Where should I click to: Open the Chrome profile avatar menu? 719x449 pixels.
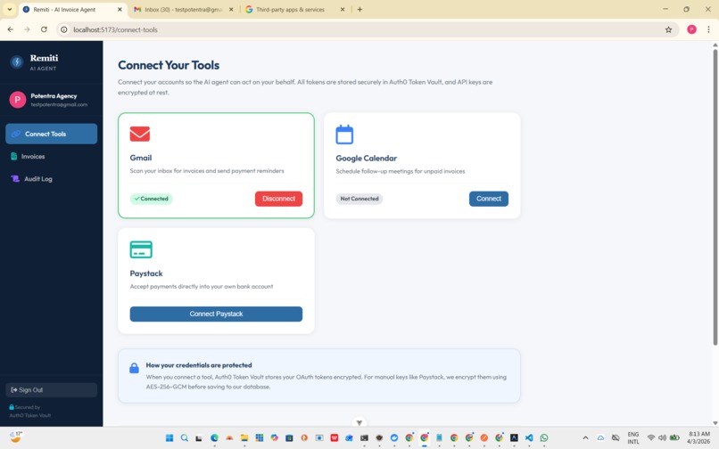691,29
